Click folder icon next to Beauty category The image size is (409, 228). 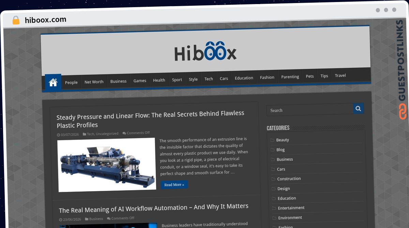272,140
